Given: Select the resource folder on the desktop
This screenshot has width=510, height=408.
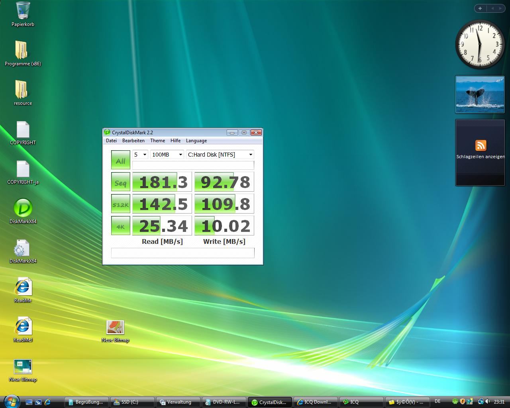Looking at the screenshot, I should click(22, 90).
